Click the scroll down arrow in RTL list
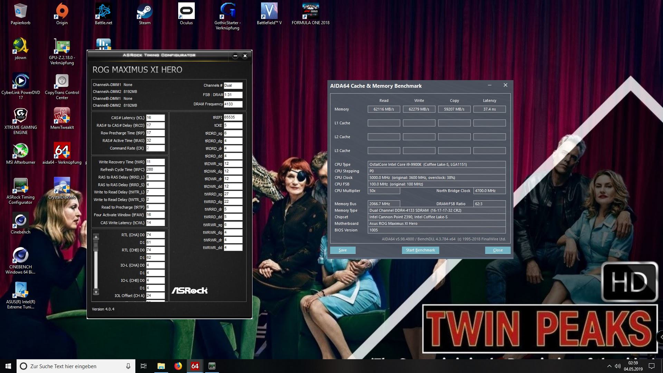Viewport: 663px width, 373px height. 96,292
